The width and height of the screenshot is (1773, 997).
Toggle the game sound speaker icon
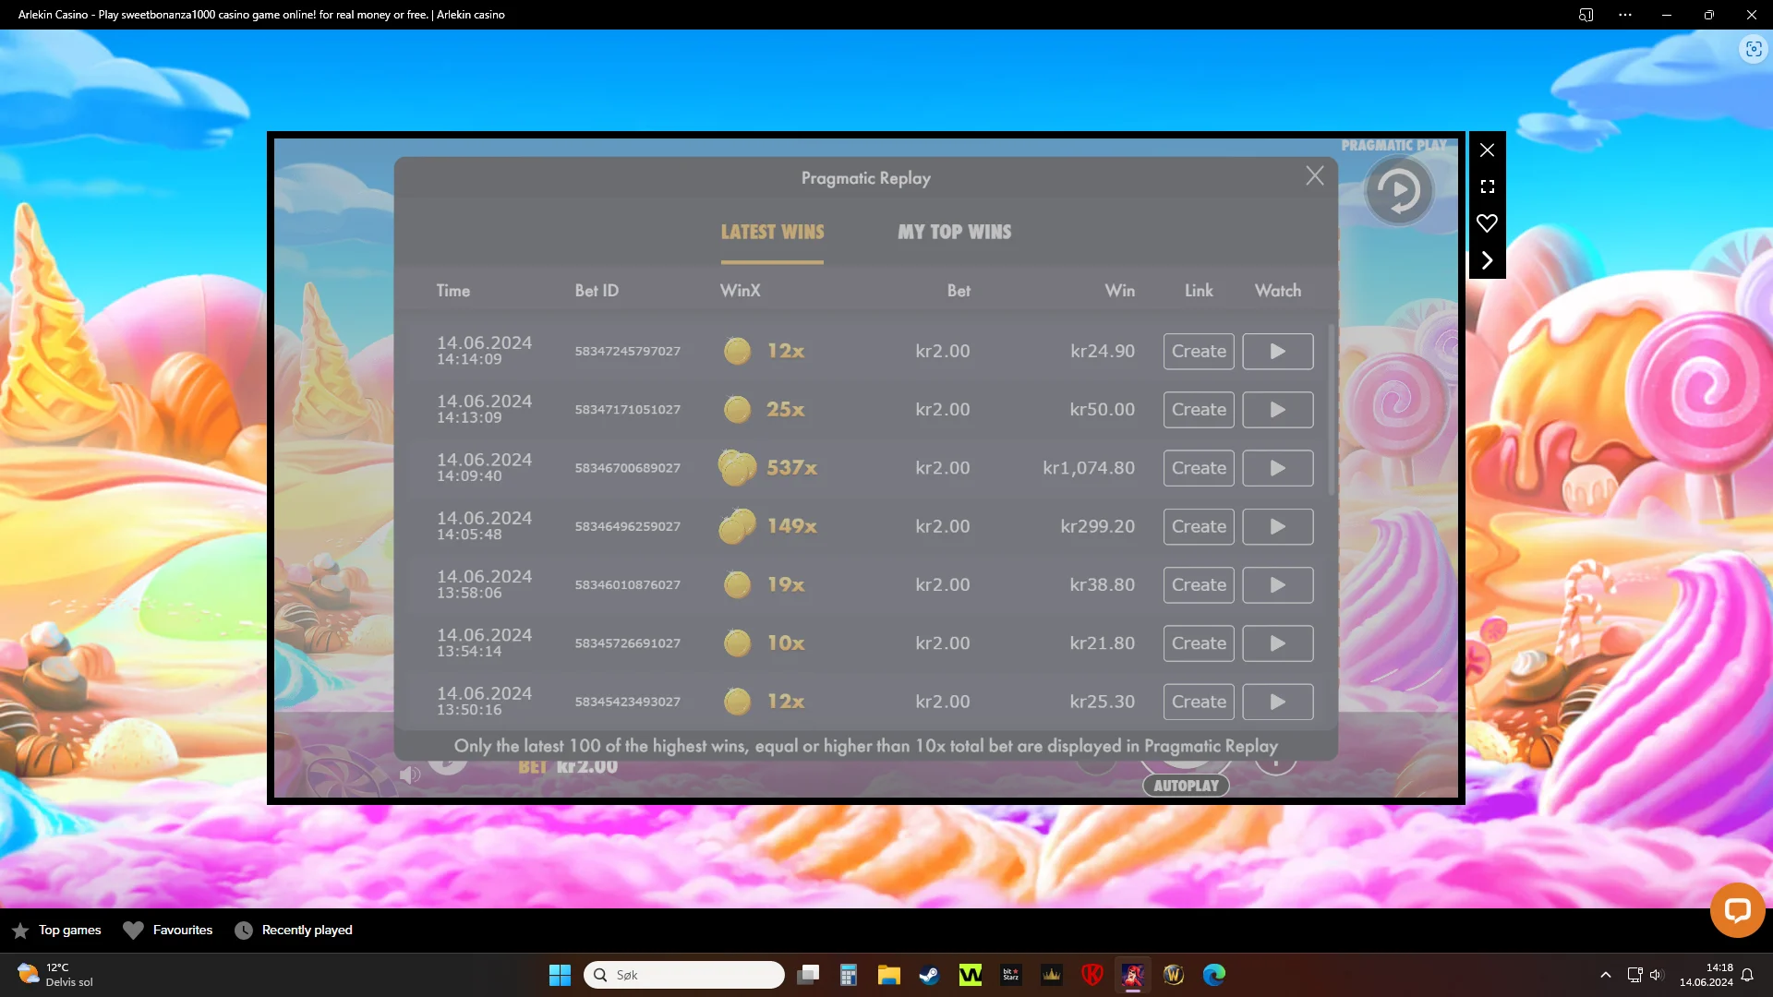pos(410,775)
